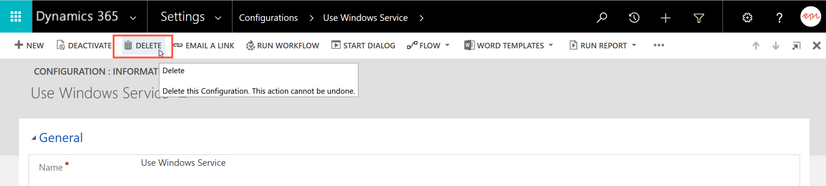Viewport: 826px width, 186px height.
Task: Click the Delete button
Action: [x=143, y=45]
